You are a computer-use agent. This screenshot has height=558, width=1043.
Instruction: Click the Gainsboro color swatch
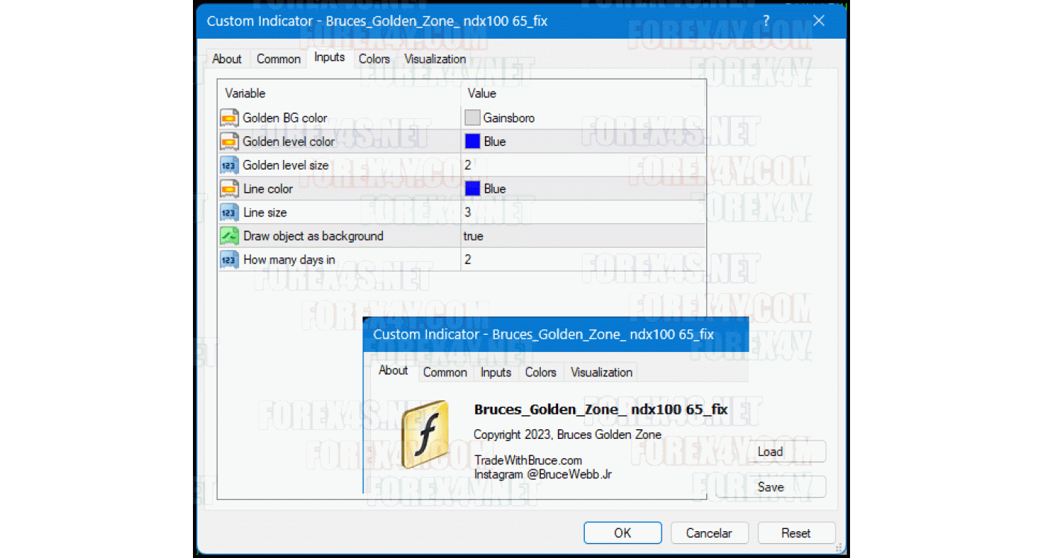click(472, 118)
